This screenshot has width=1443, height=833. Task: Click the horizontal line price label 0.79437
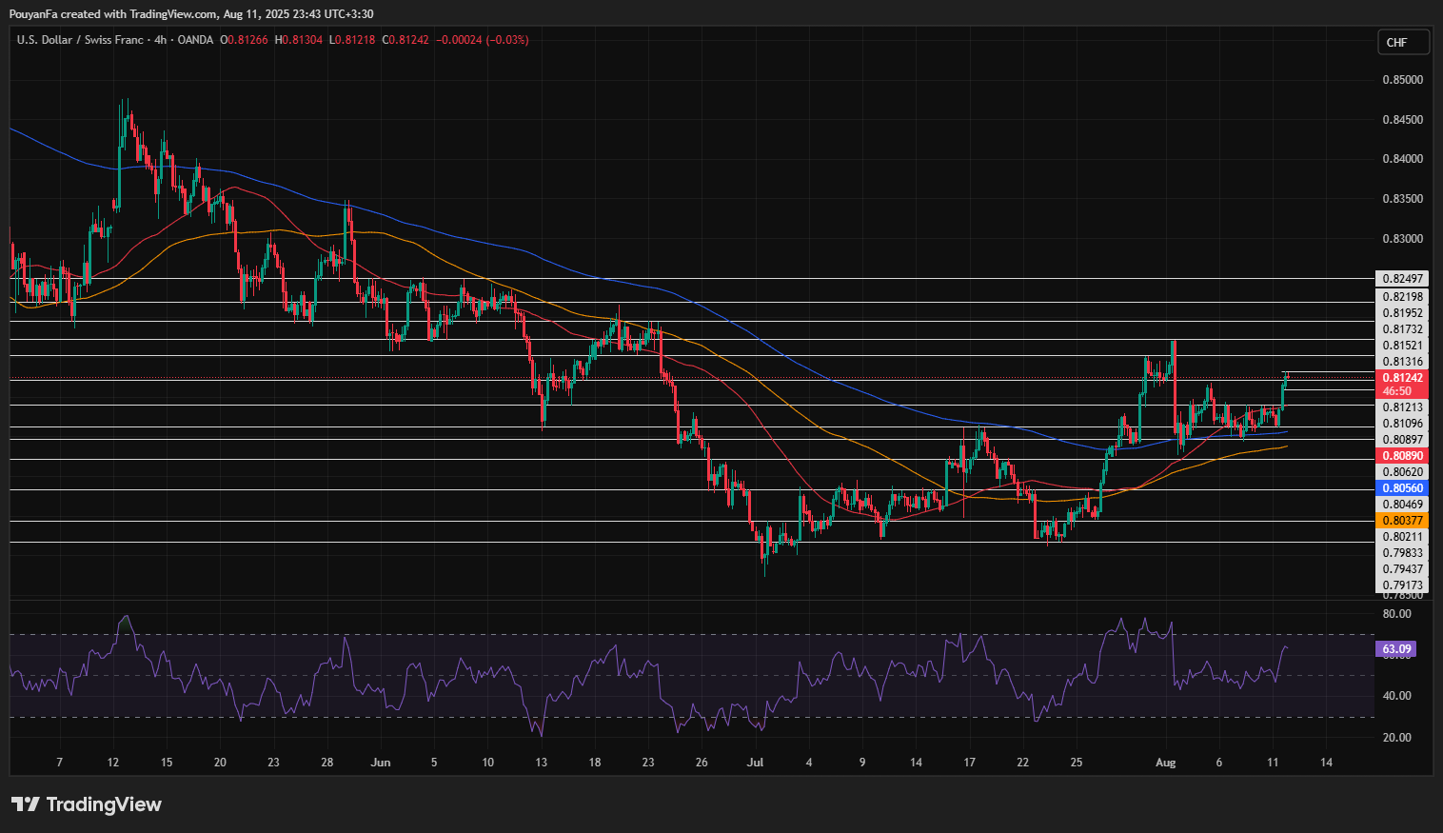(1402, 569)
